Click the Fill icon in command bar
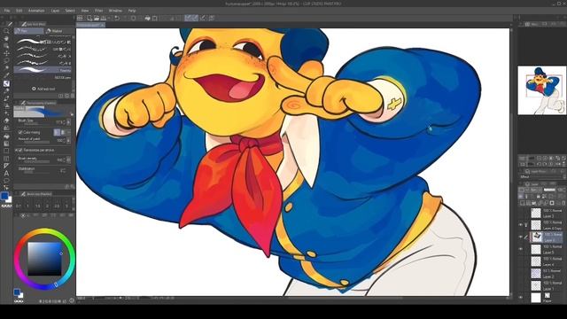The height and width of the screenshot is (319, 567). tap(147, 18)
